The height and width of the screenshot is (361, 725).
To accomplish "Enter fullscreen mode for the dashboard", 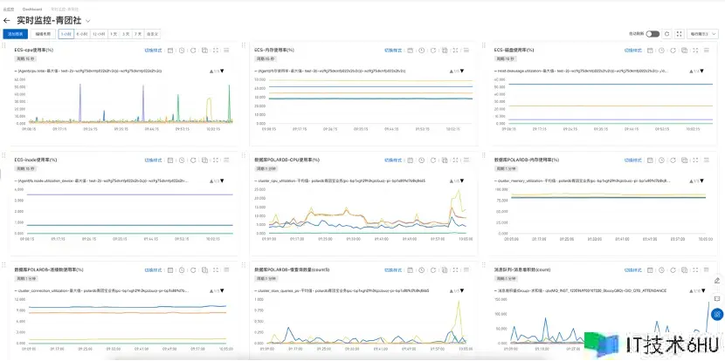I will [678, 33].
